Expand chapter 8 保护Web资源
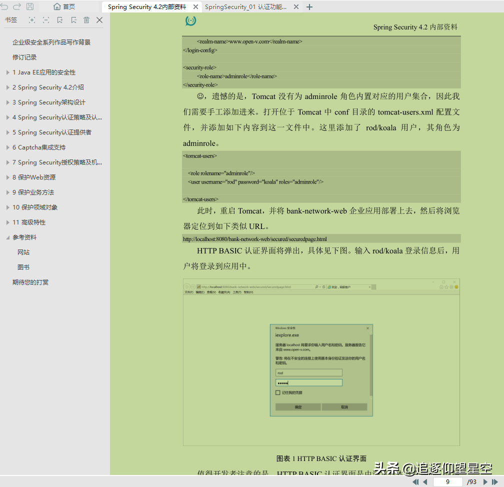Viewport: 504px width, 487px height. (7, 177)
